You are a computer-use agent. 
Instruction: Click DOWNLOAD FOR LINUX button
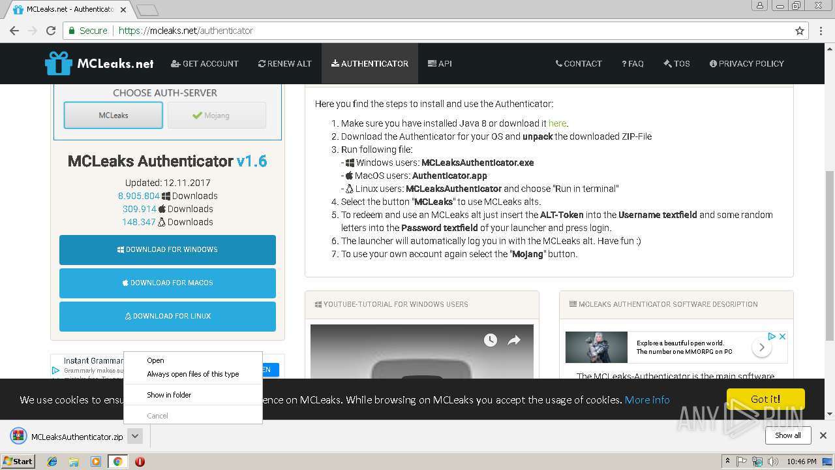click(x=168, y=317)
